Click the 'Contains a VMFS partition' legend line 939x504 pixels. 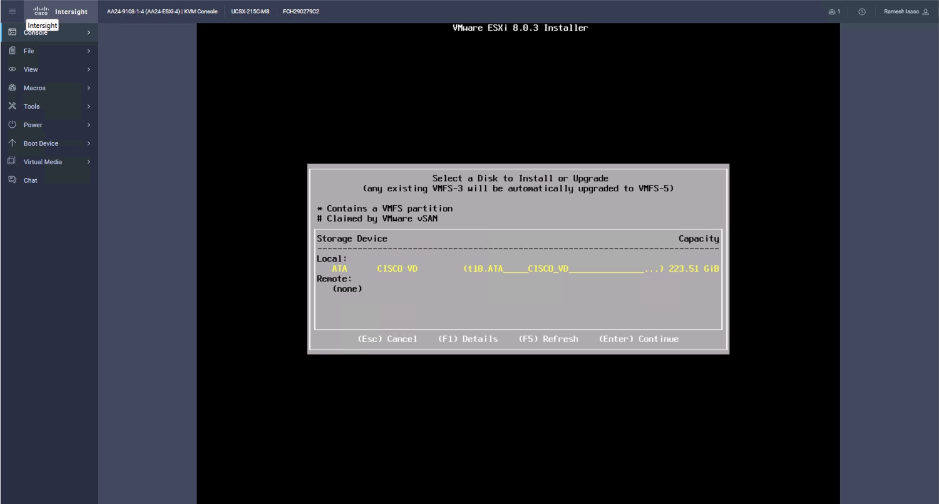coord(385,209)
